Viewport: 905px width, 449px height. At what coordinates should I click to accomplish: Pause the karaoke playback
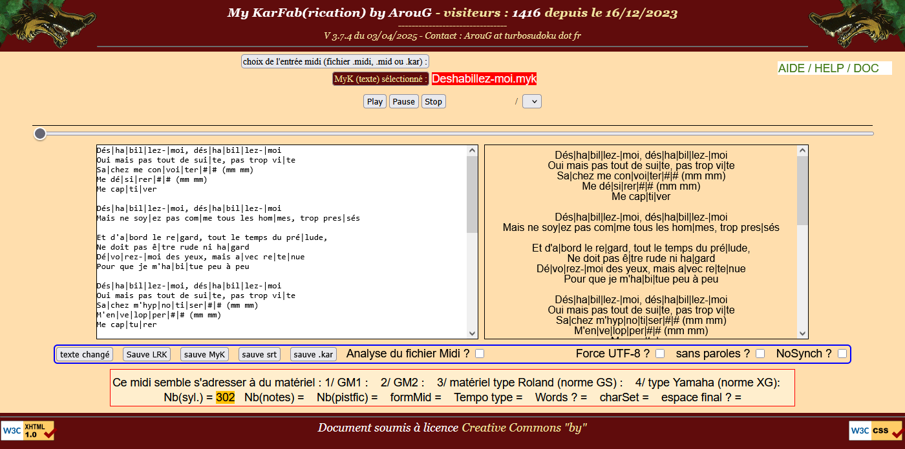403,101
